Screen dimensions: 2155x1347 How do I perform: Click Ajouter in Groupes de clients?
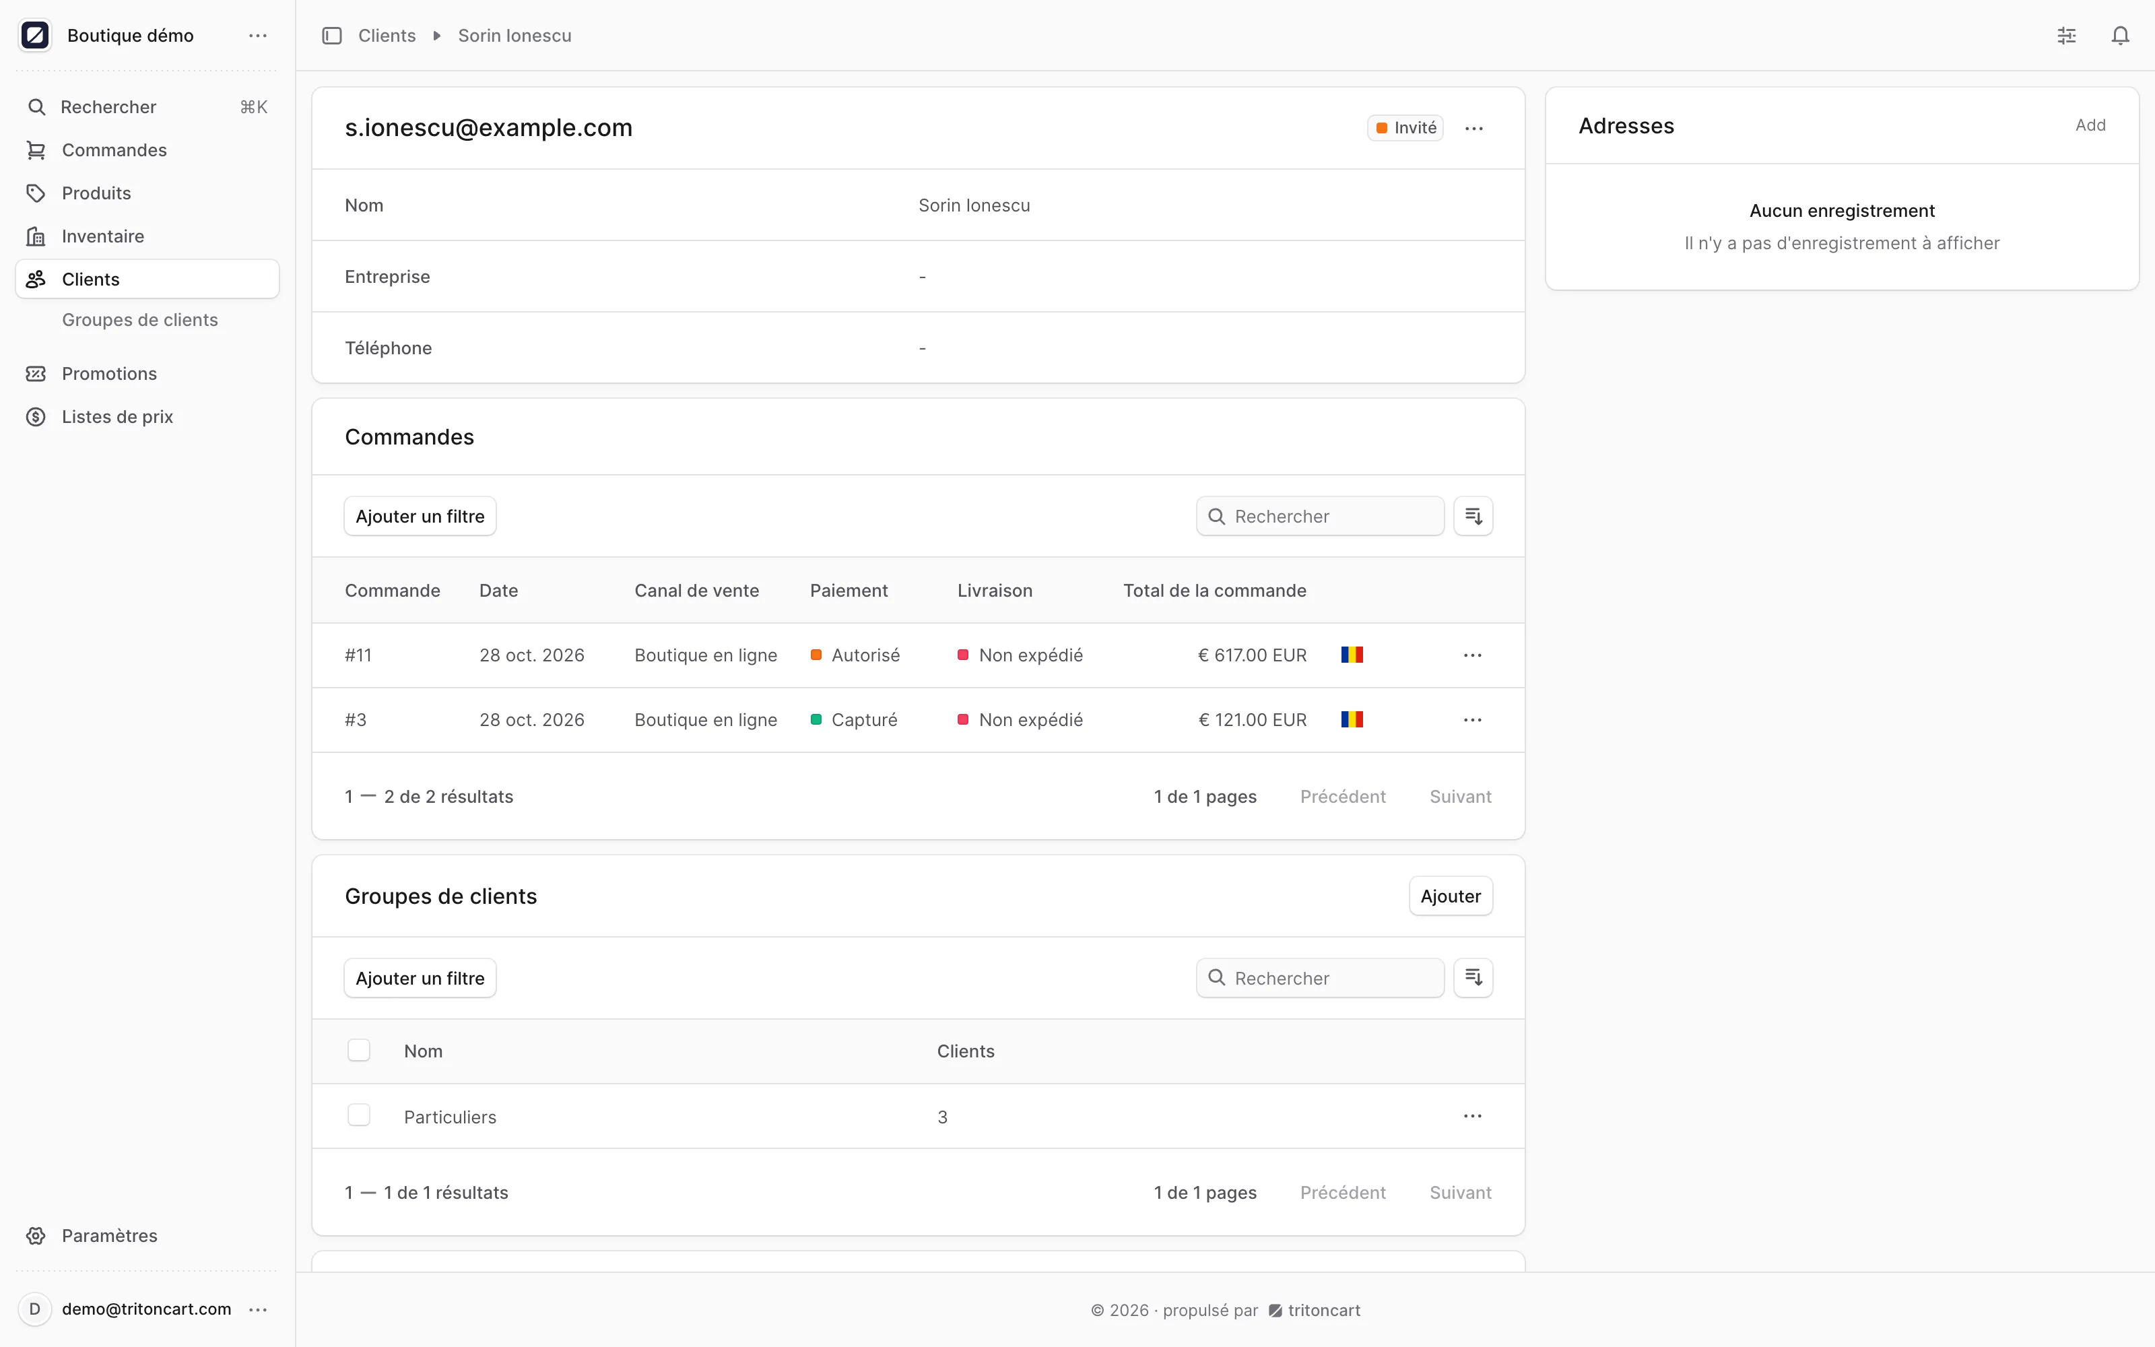click(x=1451, y=896)
